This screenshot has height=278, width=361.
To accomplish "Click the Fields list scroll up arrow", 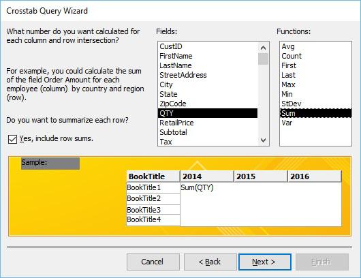I will 263,48.
